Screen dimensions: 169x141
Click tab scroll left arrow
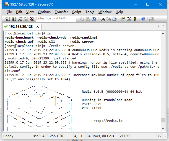pos(159,26)
